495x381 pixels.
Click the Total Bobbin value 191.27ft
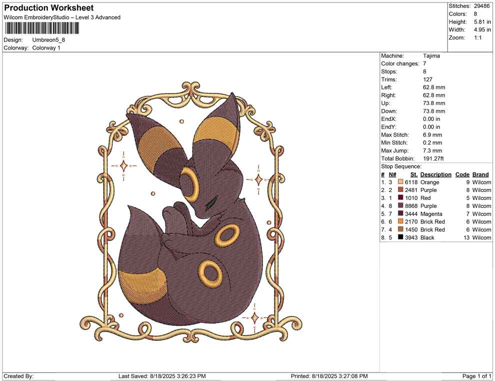[433, 158]
